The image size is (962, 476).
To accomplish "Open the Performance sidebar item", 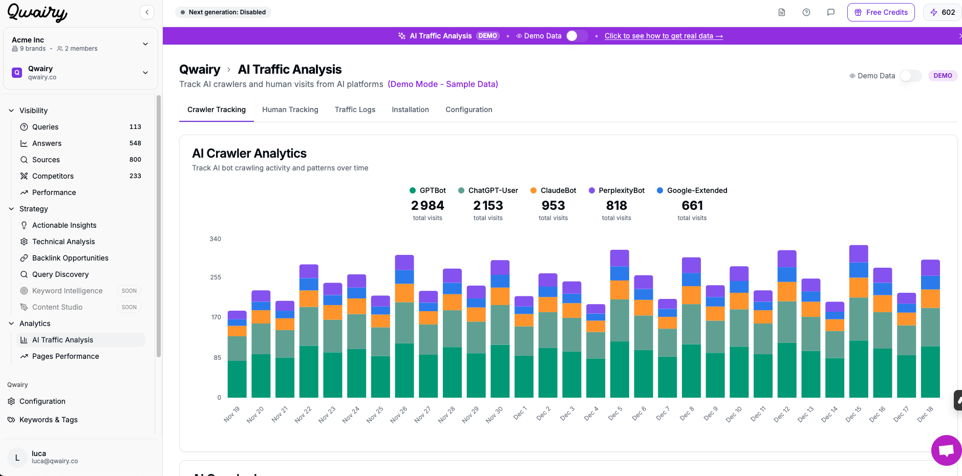I will tap(80, 192).
